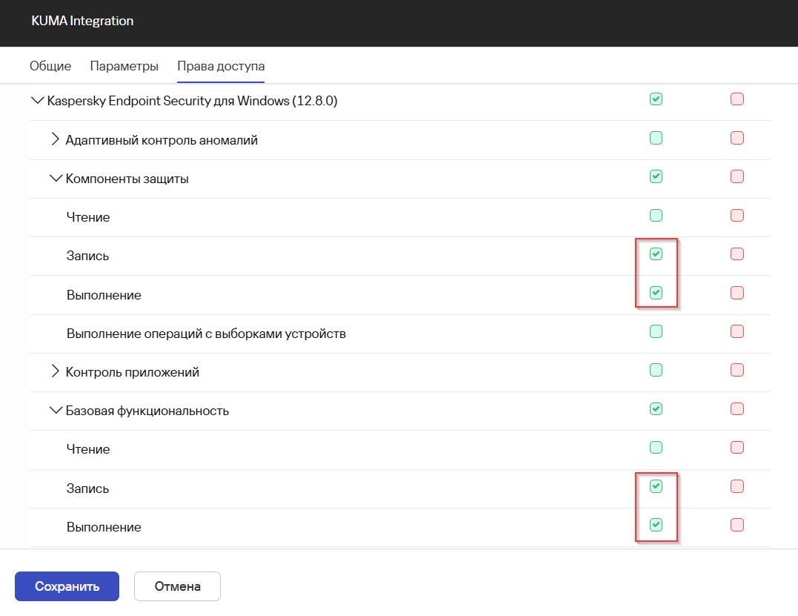
Task: Uncheck green Выполнение checkbox under Базовая функциональность
Action: pos(656,525)
